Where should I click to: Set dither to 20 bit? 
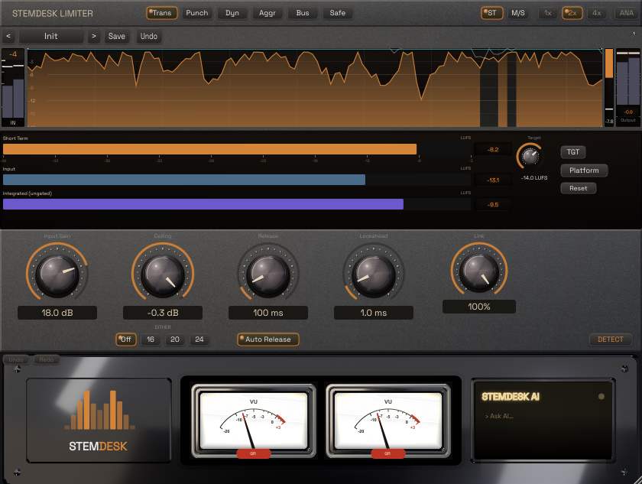[175, 339]
